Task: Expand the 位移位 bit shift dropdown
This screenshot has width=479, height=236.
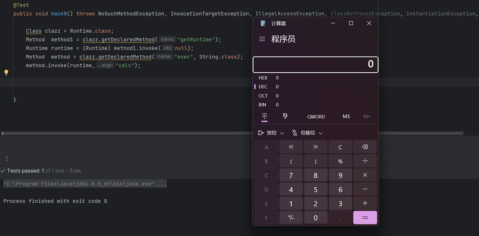Action: [x=307, y=133]
